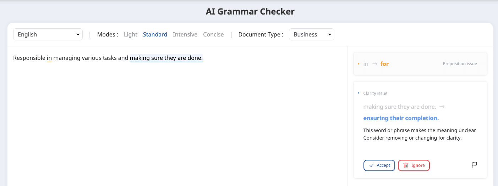Click the underlined word 'in' in the text

tap(49, 58)
